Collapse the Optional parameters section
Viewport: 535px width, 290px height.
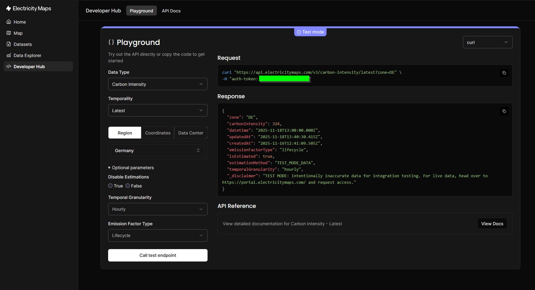[131, 168]
